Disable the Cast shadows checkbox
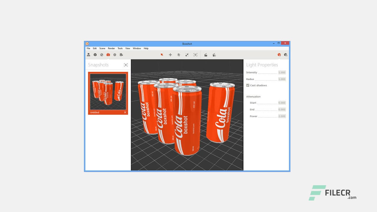 click(248, 85)
